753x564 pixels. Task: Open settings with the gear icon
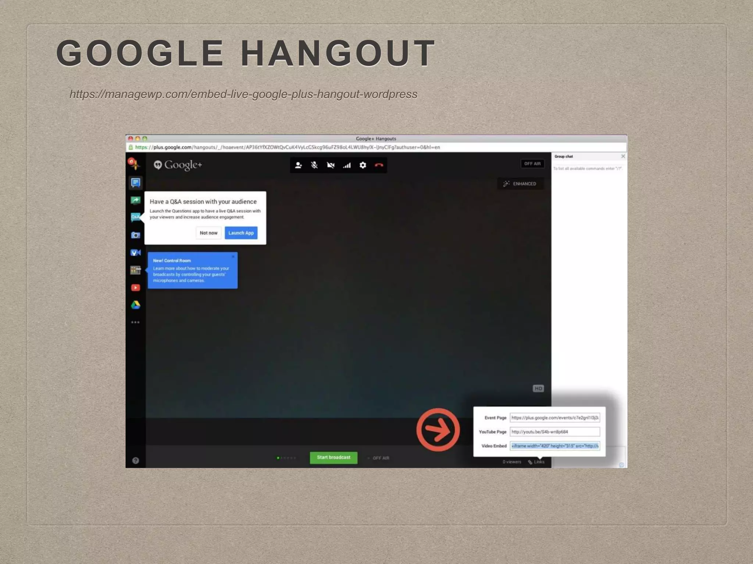(x=363, y=165)
